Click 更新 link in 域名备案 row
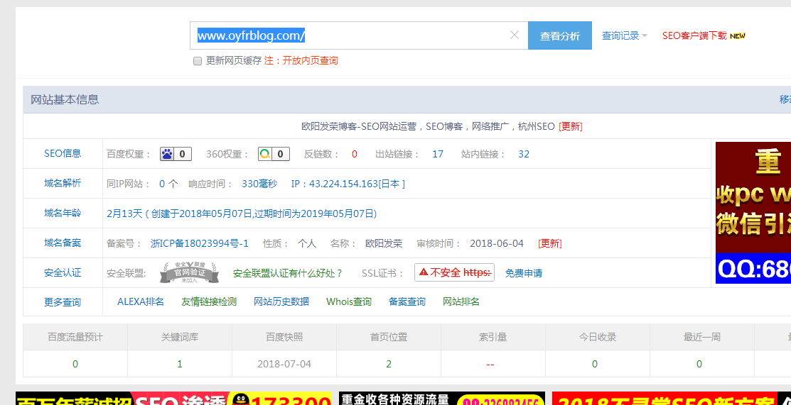The image size is (791, 405). tap(550, 244)
